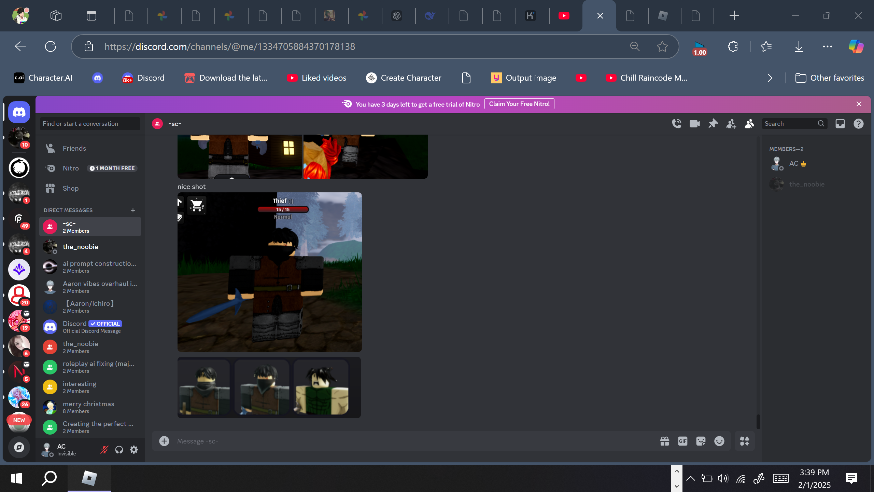Show hidden system tray icons
874x492 pixels.
coord(690,478)
